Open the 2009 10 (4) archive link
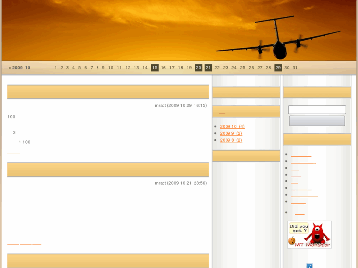Image resolution: width=358 pixels, height=268 pixels. [x=232, y=127]
